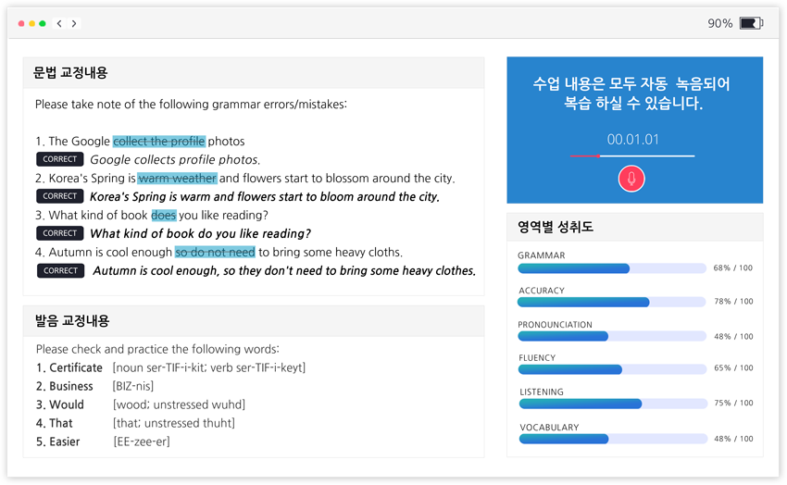Select highlighted text 'so do not need'

click(215, 252)
